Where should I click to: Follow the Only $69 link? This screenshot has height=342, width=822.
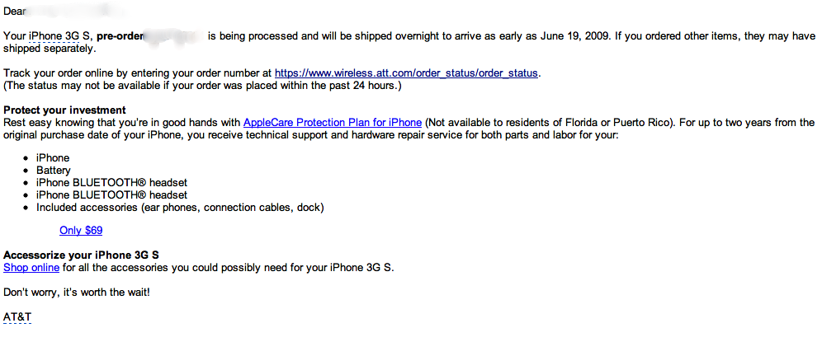[81, 231]
